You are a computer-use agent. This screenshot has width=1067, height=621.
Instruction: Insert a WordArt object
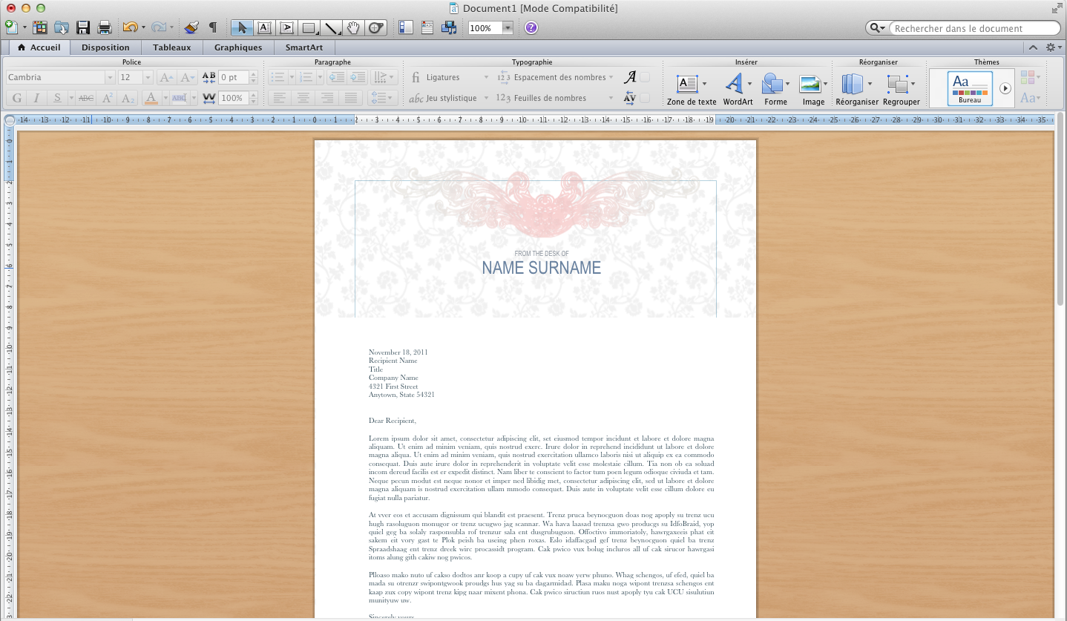click(x=735, y=88)
